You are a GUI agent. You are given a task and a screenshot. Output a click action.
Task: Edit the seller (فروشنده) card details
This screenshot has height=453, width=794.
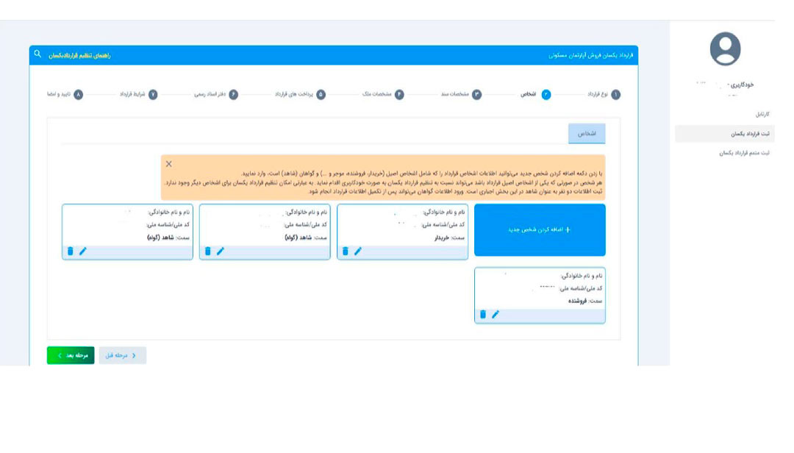click(x=496, y=315)
